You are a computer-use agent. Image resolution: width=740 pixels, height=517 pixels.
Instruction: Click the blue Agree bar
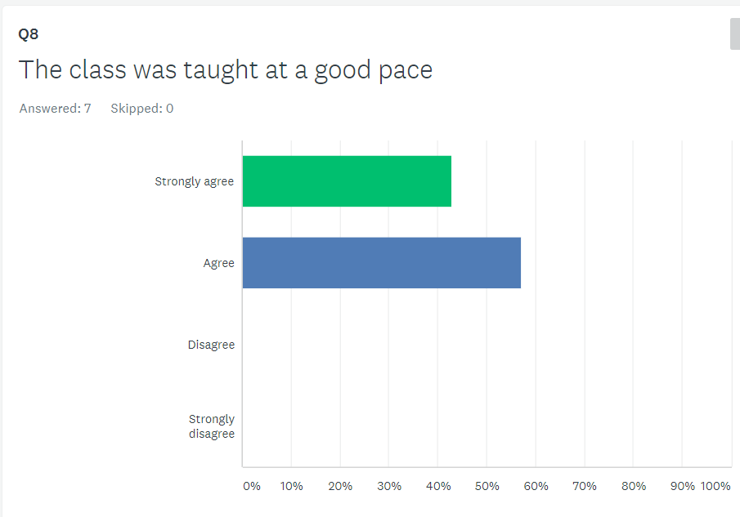click(381, 263)
